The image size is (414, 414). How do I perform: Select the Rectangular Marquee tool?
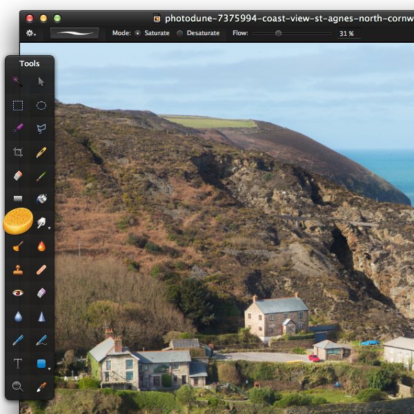pyautogui.click(x=18, y=106)
